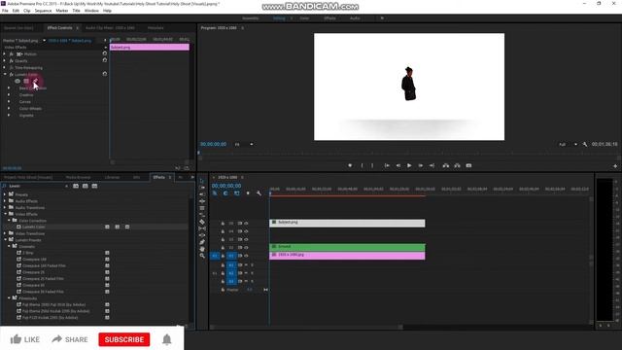Expand the Motion effect properties

point(5,54)
